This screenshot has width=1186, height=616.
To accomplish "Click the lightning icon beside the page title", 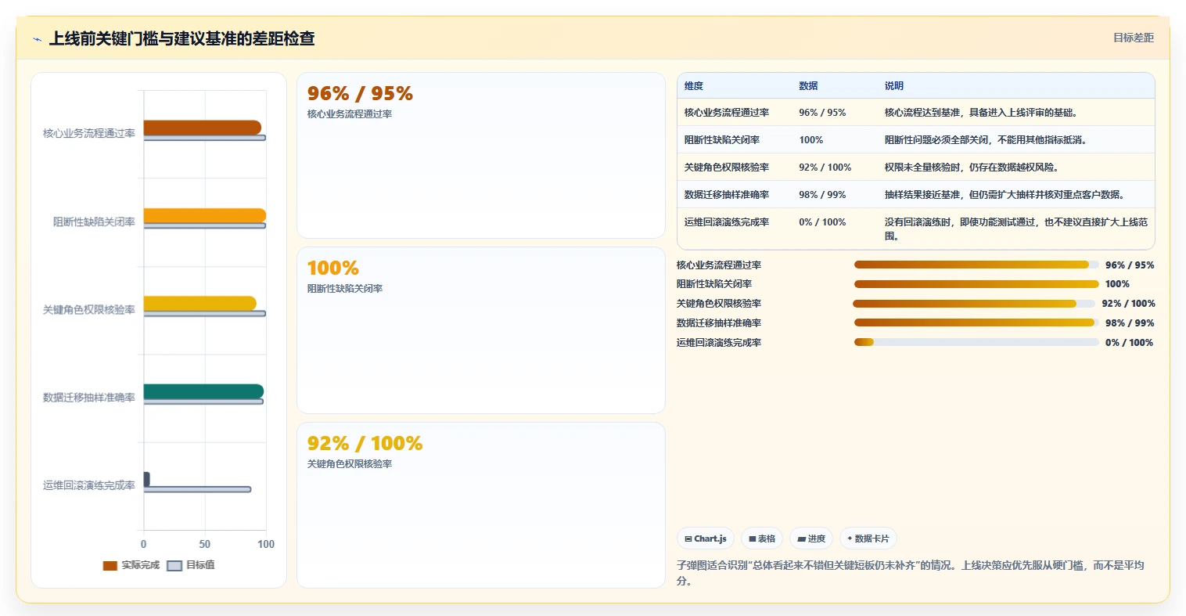I will click(x=37, y=39).
